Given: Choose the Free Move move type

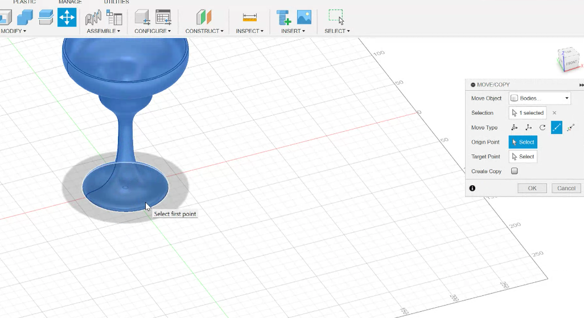Looking at the screenshot, I should click(x=515, y=127).
